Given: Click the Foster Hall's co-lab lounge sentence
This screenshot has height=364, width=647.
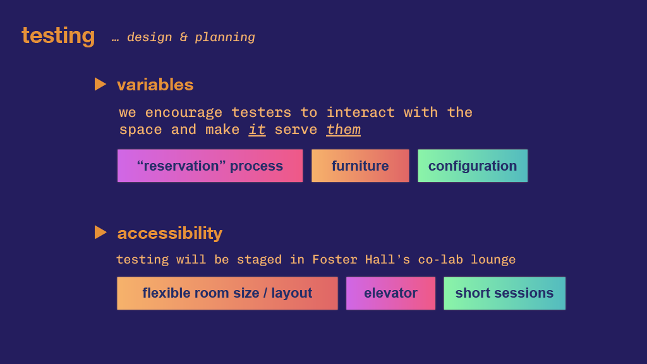Looking at the screenshot, I should pyautogui.click(x=316, y=260).
